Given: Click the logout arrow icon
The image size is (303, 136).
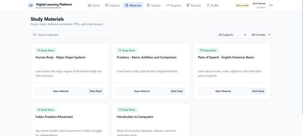Looking at the screenshot, I should 271,5.
